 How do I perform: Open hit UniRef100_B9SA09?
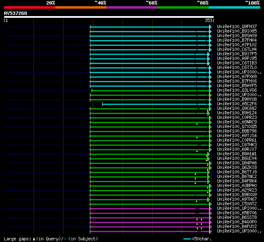click(237, 36)
